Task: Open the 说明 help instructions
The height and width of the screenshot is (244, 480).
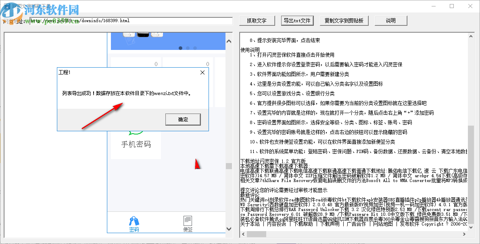Action: (390, 20)
